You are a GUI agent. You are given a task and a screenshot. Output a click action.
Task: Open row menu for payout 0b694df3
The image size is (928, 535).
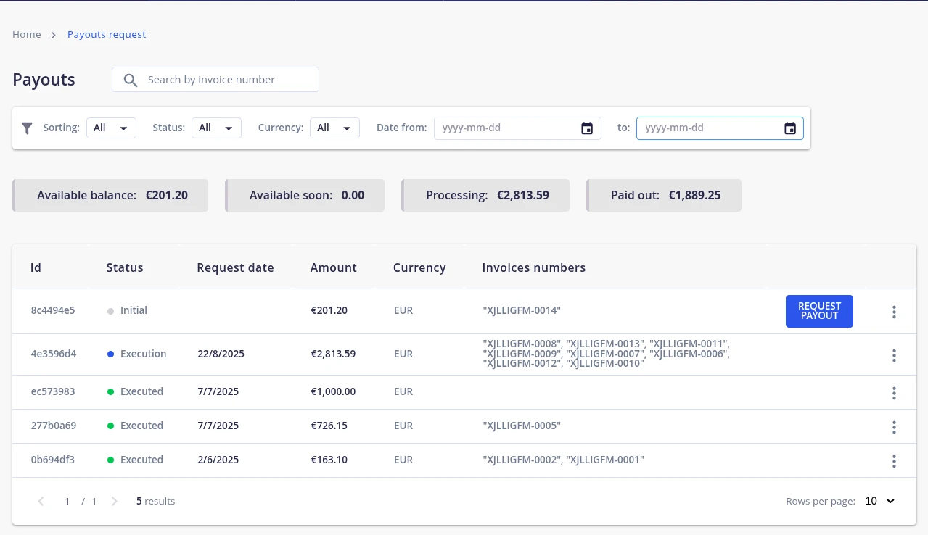[894, 461]
